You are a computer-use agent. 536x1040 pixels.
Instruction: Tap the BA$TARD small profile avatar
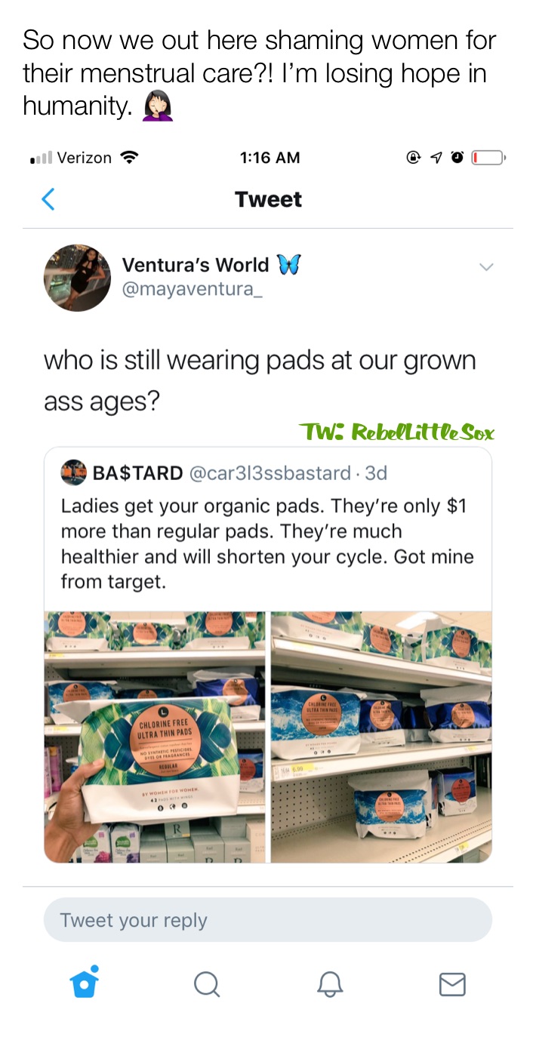tap(73, 472)
